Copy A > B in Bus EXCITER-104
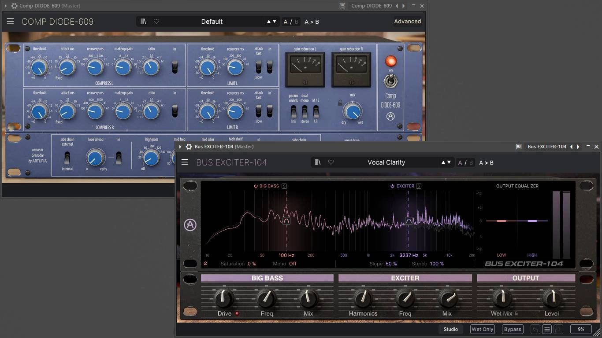The height and width of the screenshot is (338, 602). 487,162
